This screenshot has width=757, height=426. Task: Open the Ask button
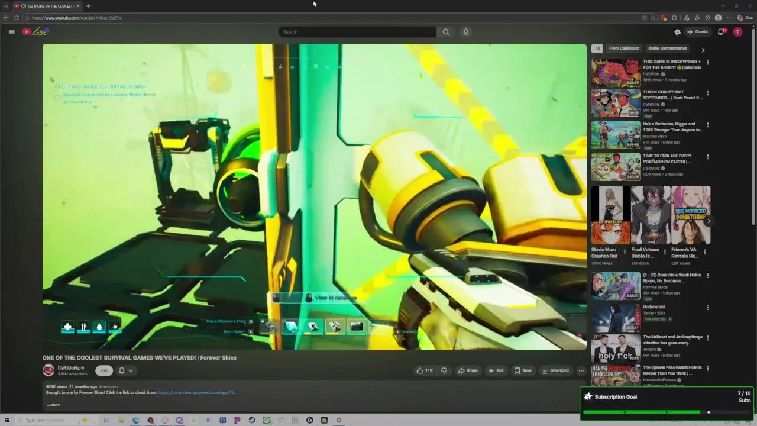coord(496,370)
